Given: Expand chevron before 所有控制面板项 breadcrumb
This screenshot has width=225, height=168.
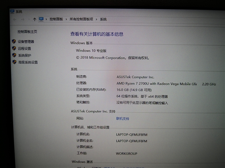Looking at the screenshot, I should coord(66,19).
